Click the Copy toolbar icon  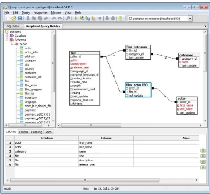coord(34,19)
